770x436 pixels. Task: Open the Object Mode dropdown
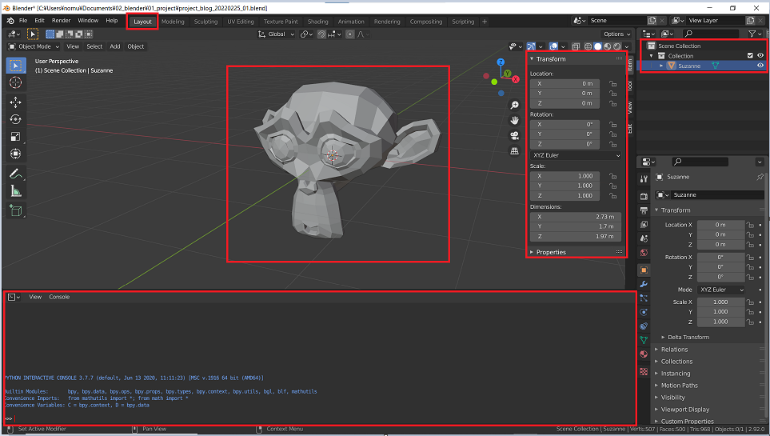coord(34,46)
